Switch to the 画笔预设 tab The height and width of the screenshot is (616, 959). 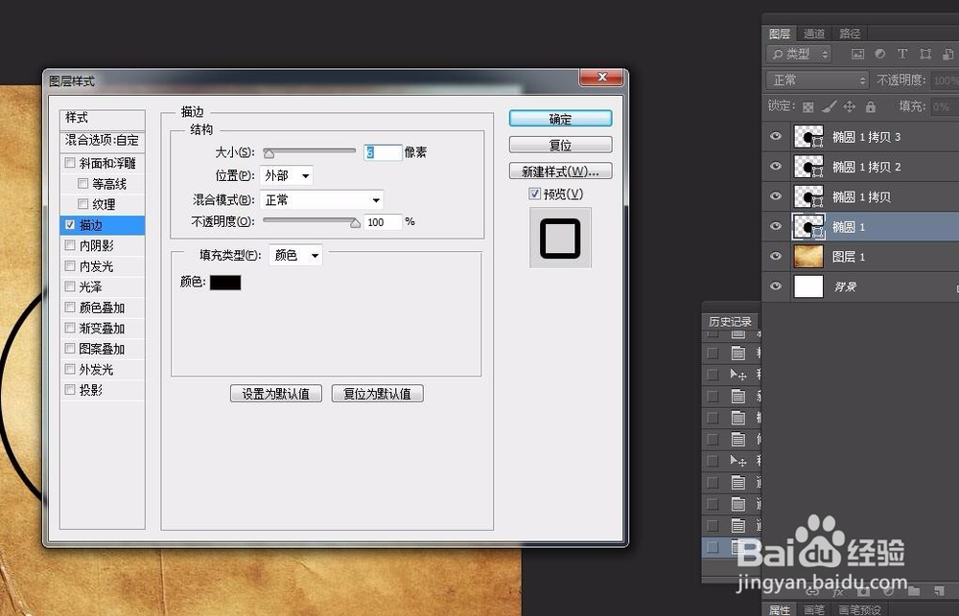[859, 610]
